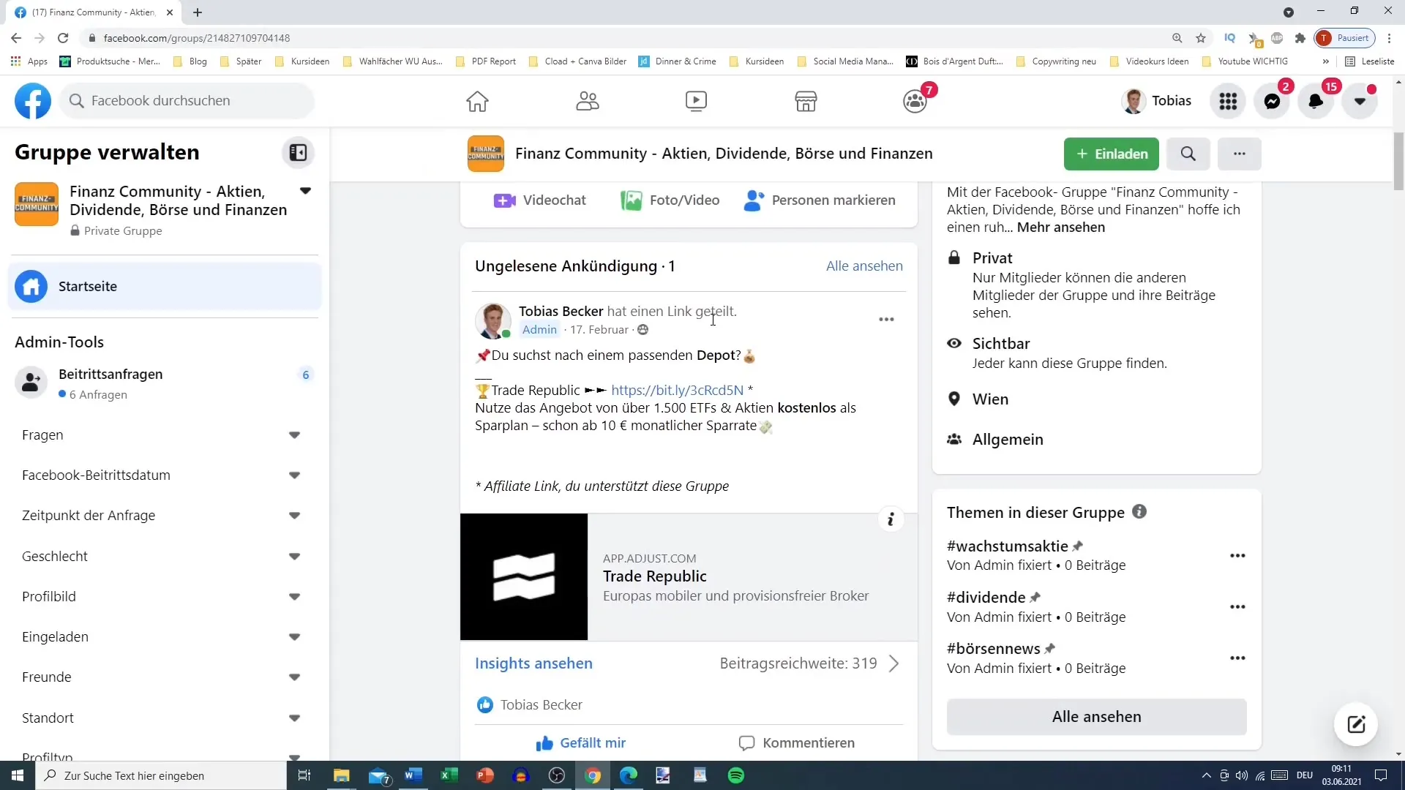The height and width of the screenshot is (790, 1405).
Task: Like the post with Gefällt mir
Action: [581, 743]
